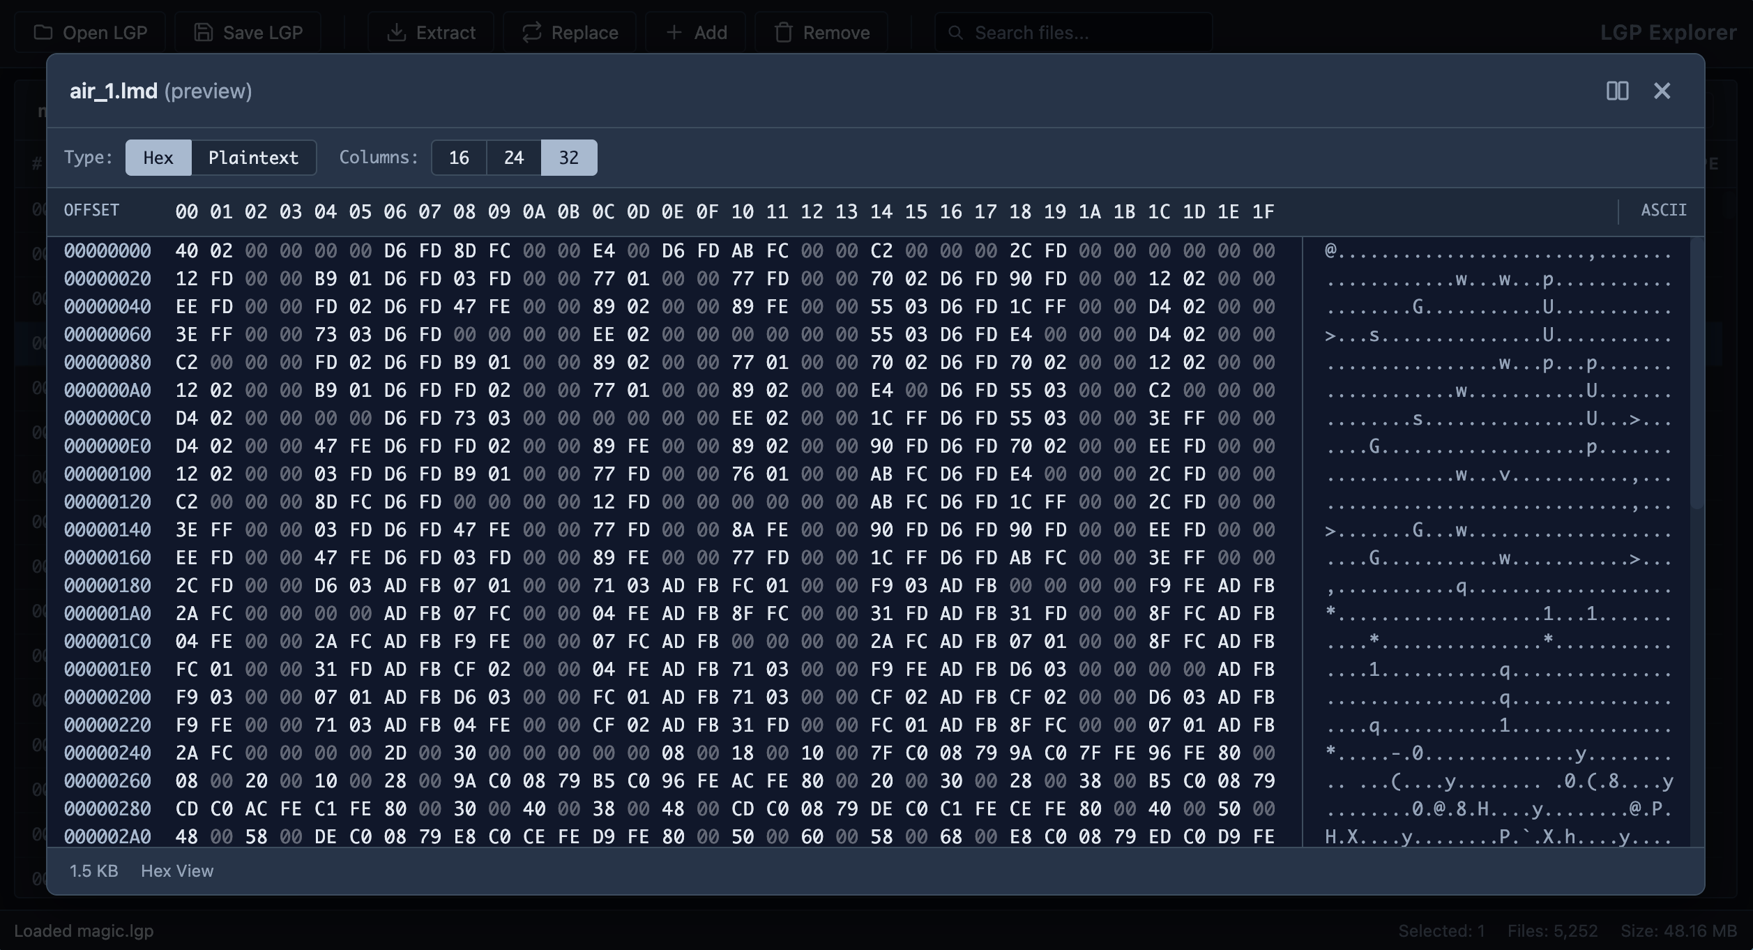Set hex columns to 32
This screenshot has width=1753, height=950.
pos(569,158)
